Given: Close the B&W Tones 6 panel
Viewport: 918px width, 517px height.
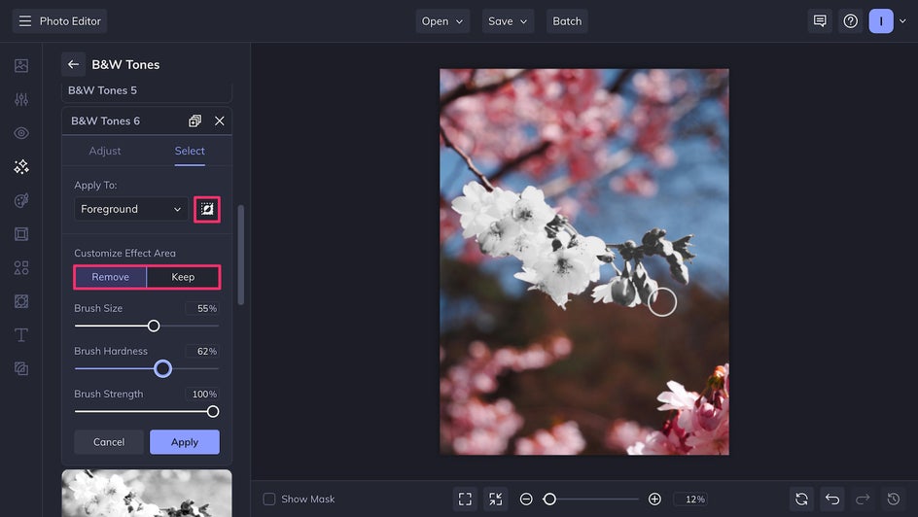Looking at the screenshot, I should [x=220, y=121].
